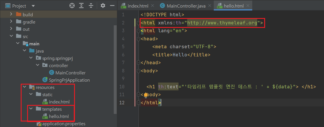Collapse the spring.springprj package
The image size is (324, 127).
[x=31, y=58]
